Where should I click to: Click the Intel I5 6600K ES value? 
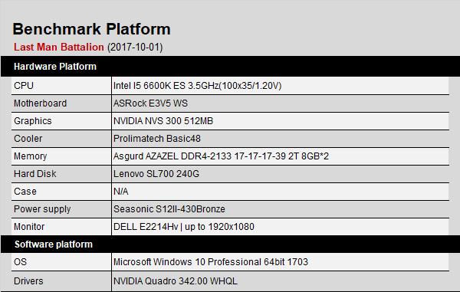(x=198, y=86)
